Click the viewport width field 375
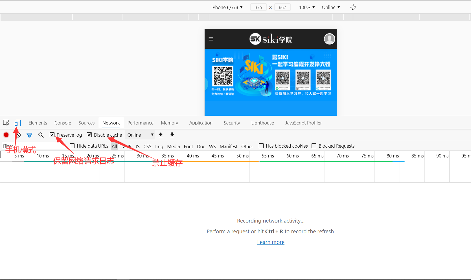This screenshot has height=280, width=471. click(x=258, y=7)
